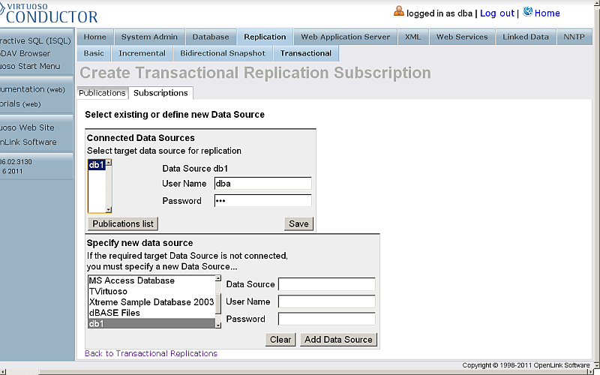Go to Bidirectional Snapshot sub-tab
Image resolution: width=600 pixels, height=375 pixels.
(222, 53)
